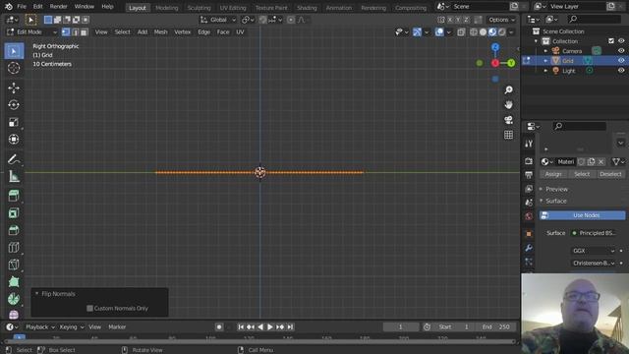The width and height of the screenshot is (629, 354).
Task: Open the Christensen-Burley subsurface dropdown
Action: click(x=594, y=264)
